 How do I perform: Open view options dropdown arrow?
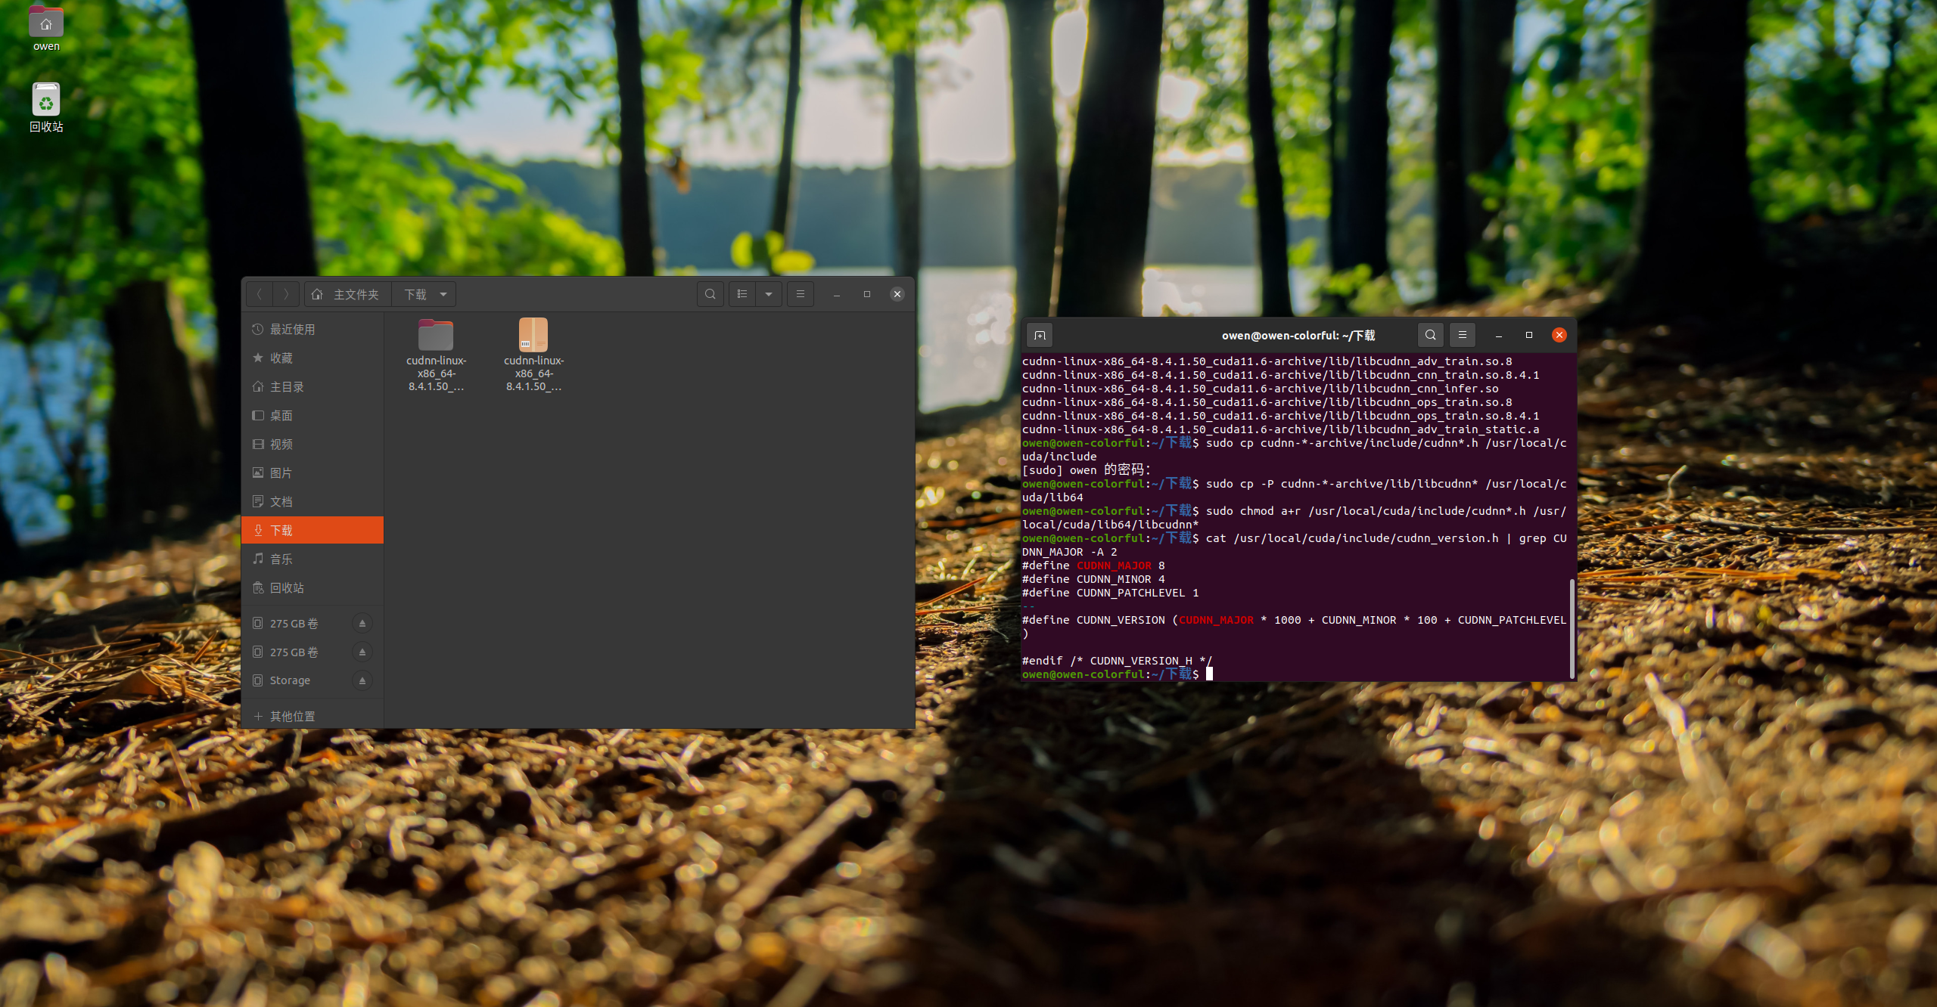click(769, 294)
